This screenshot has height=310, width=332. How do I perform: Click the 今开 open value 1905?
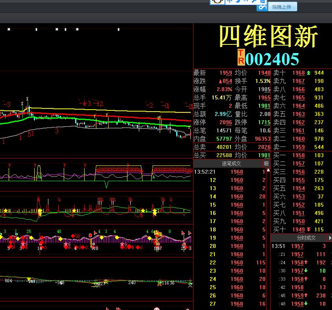click(x=264, y=90)
